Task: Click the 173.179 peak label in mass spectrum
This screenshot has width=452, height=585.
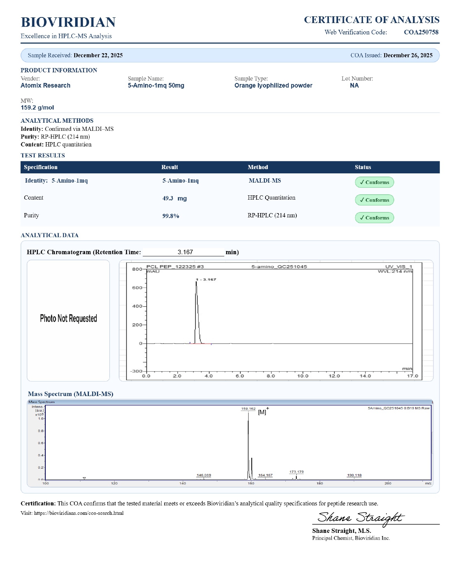Action: 296,472
